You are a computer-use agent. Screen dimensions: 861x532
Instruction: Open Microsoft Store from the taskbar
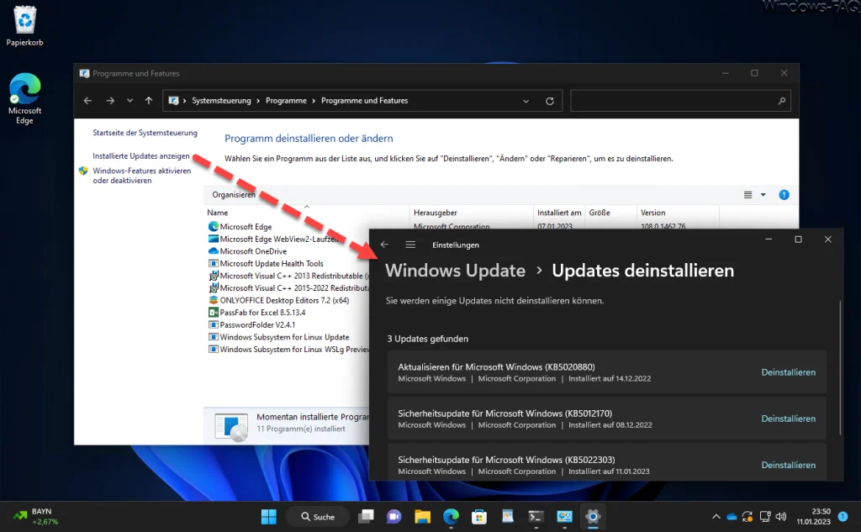point(479,517)
